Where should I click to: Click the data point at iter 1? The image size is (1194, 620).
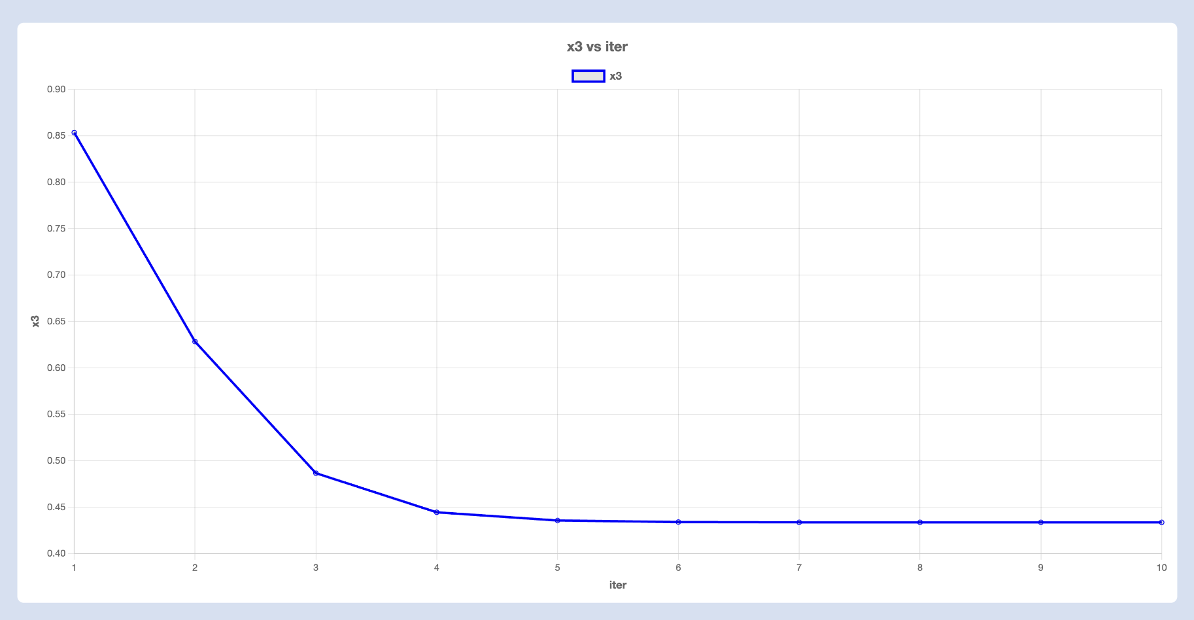75,133
